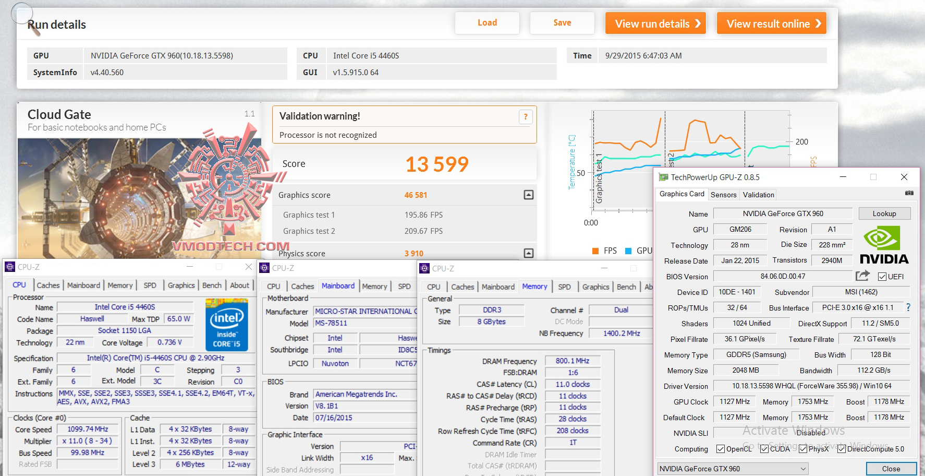925x476 pixels.
Task: Take a GPU-Z screenshot with the camera icon
Action: pos(909,193)
